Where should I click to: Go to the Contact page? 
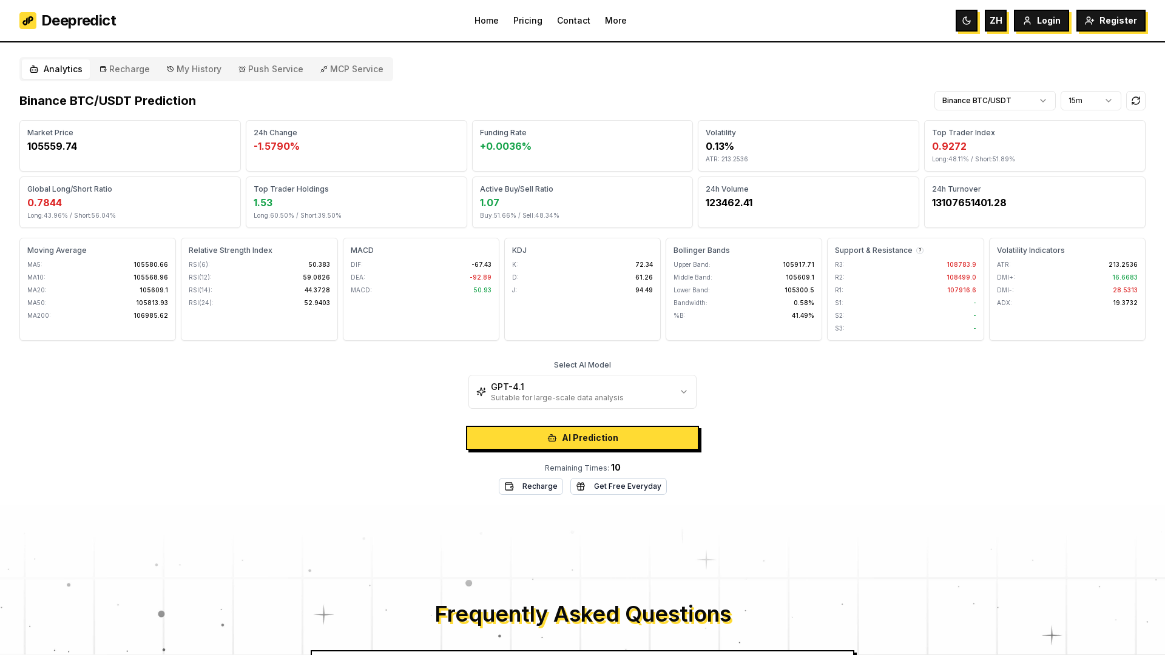(573, 21)
